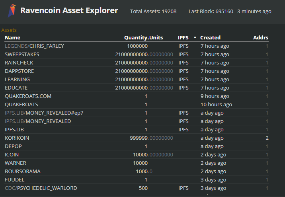Image resolution: width=285 pixels, height=197 pixels.
Task: View the KORIKOIN asset details
Action: click(x=17, y=138)
